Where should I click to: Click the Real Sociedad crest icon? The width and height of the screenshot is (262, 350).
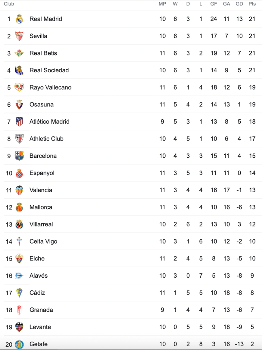tap(19, 70)
